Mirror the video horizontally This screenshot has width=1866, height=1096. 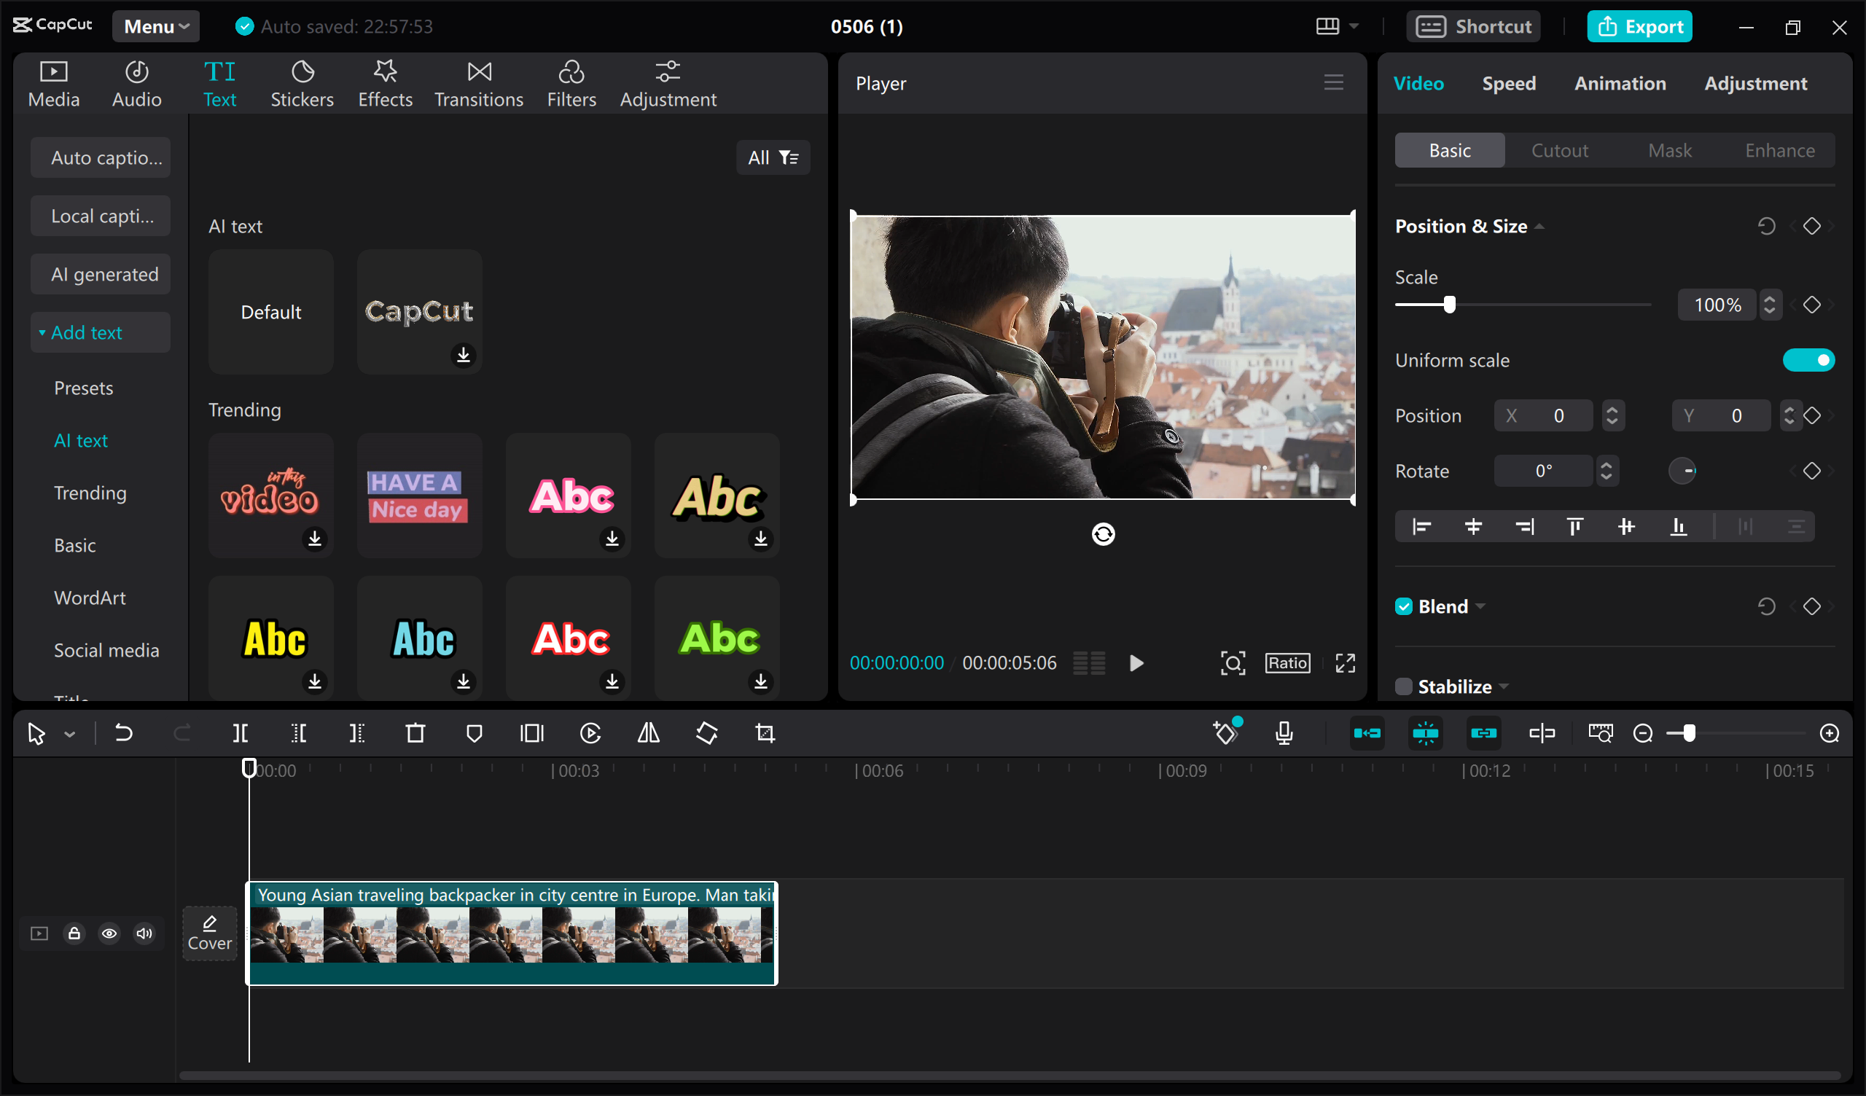648,733
